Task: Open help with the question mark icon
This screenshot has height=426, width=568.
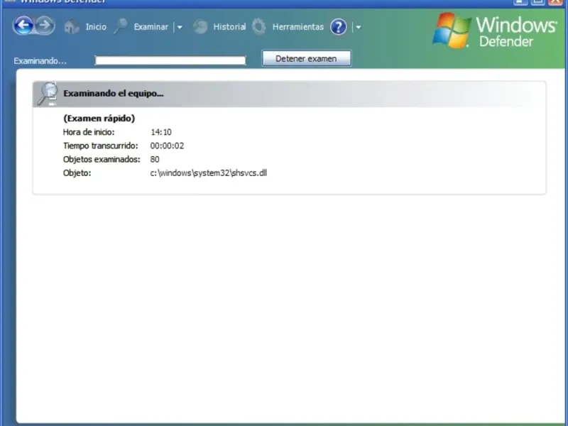Action: point(339,27)
